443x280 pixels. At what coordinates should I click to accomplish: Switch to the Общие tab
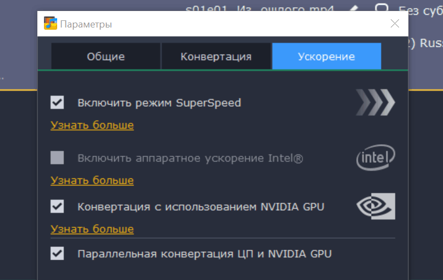pos(106,56)
